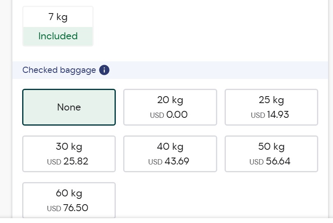Select the 50 kg baggage option
The height and width of the screenshot is (223, 333).
tap(271, 154)
